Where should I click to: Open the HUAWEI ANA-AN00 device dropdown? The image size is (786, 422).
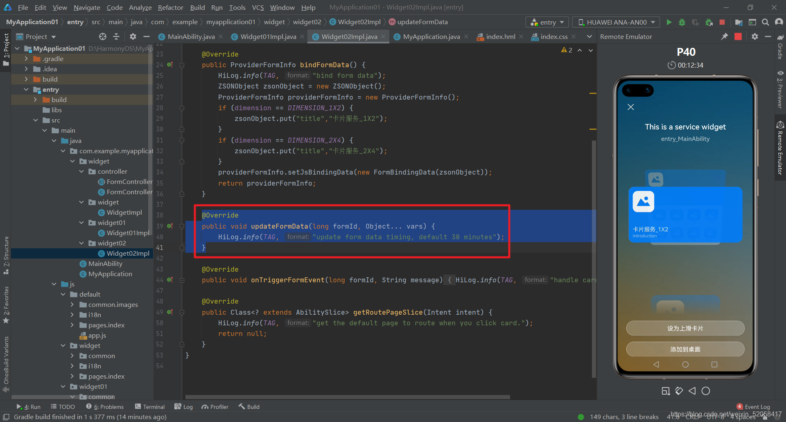point(616,22)
